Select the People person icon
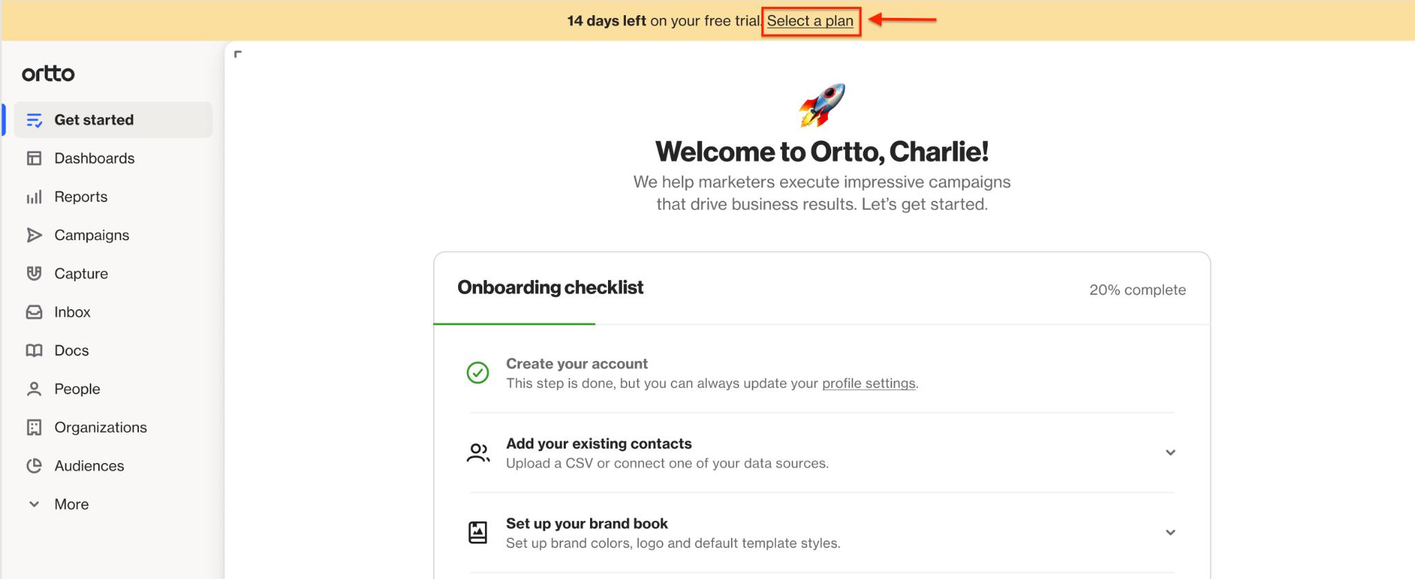This screenshot has width=1415, height=579. pos(34,389)
